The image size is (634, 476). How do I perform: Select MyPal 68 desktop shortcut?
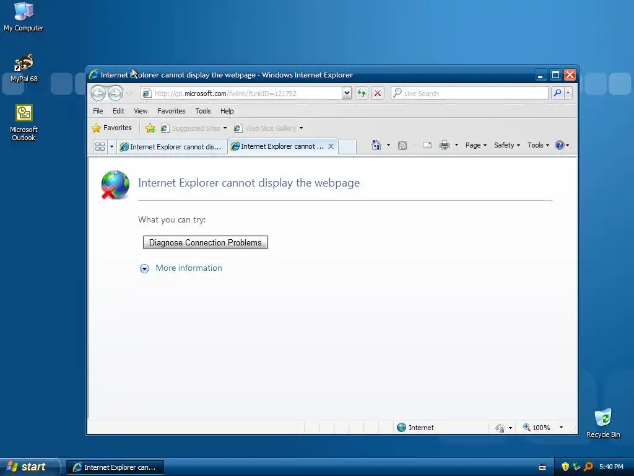click(24, 68)
